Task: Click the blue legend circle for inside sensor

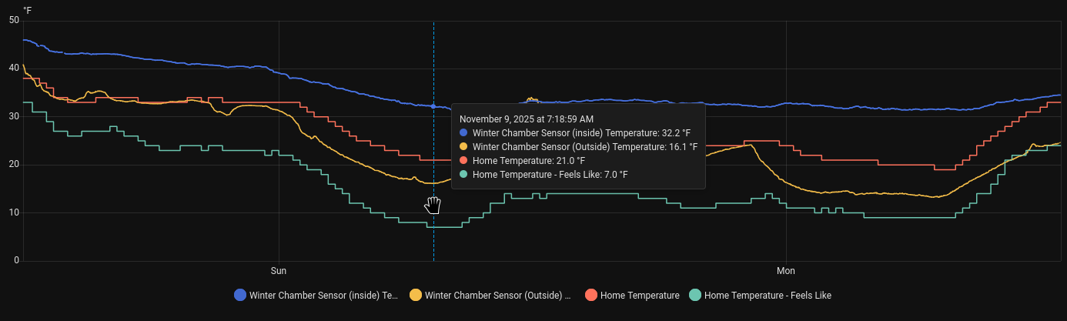Action: [x=240, y=295]
